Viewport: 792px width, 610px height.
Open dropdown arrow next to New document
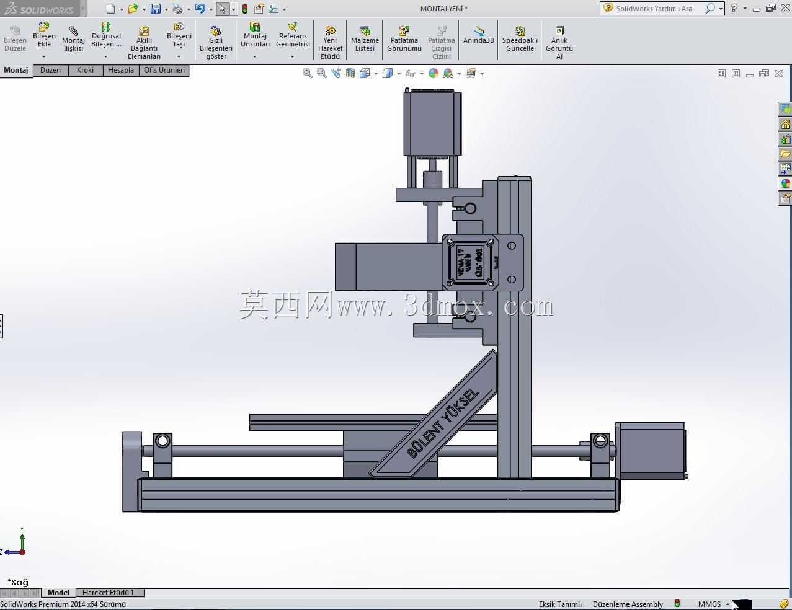click(122, 9)
